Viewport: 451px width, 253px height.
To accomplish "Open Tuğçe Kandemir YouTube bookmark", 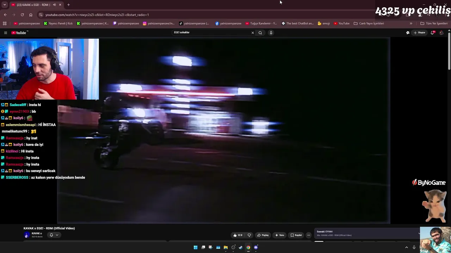I will click(x=261, y=24).
